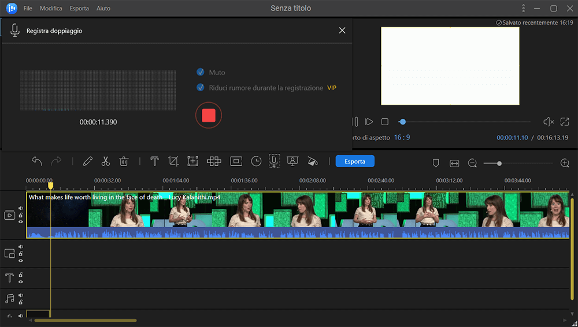
Task: Undo the last action
Action: coord(37,161)
